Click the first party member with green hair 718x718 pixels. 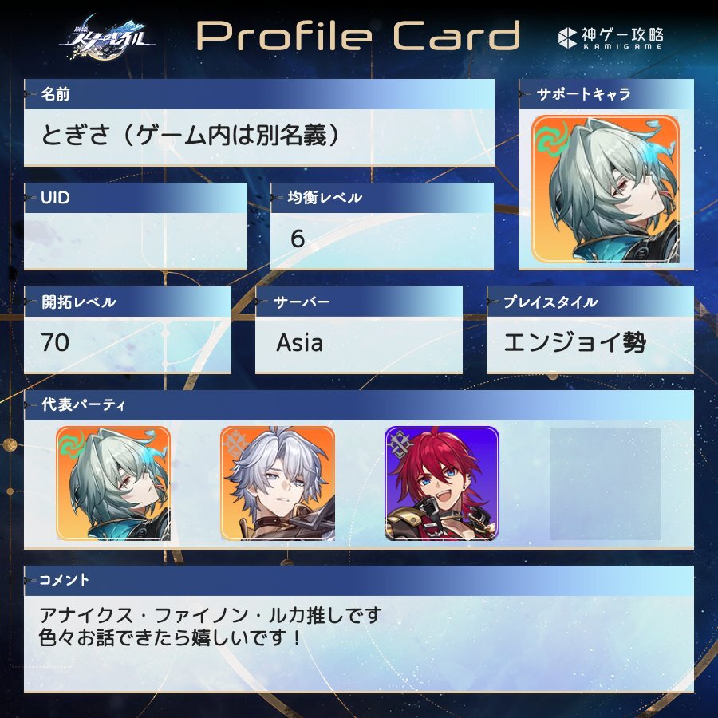point(113,483)
